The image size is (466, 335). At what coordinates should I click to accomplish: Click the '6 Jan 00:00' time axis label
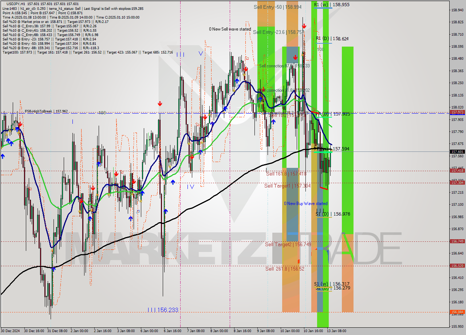(150, 331)
